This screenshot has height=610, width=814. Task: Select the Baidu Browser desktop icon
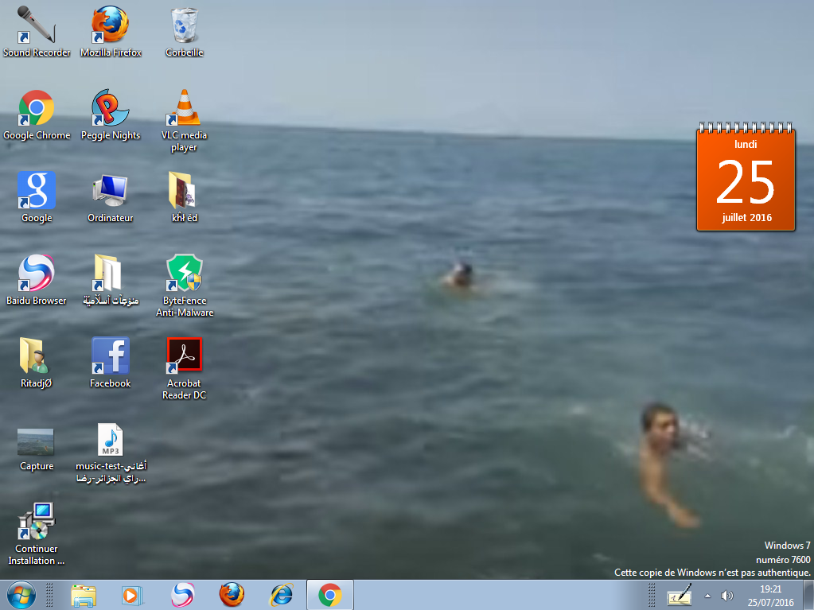tap(37, 274)
